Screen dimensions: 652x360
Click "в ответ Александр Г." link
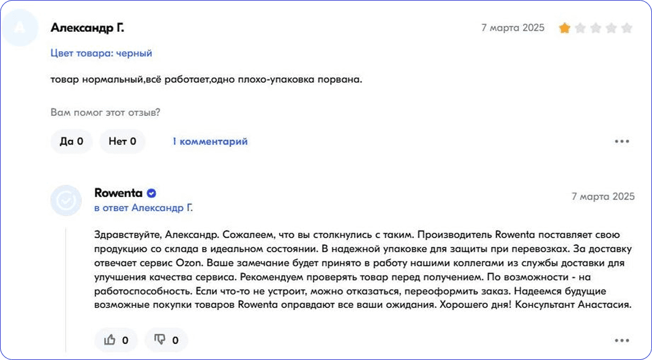pyautogui.click(x=144, y=208)
